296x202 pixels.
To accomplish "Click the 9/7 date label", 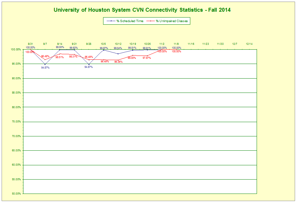I will coord(45,44).
